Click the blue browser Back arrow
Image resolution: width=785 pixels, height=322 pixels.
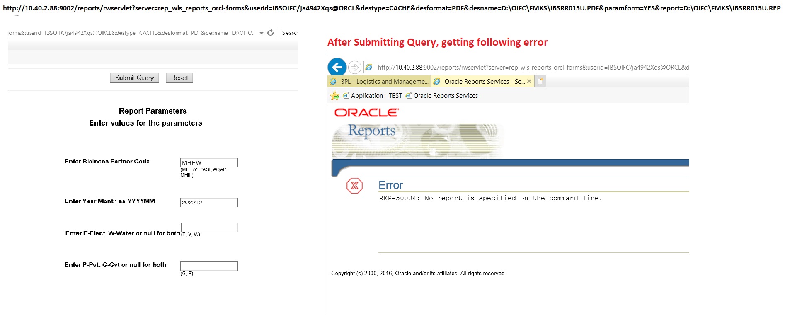[x=337, y=67]
